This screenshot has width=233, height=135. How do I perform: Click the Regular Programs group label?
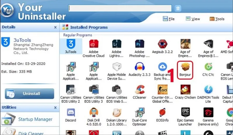coord(78,35)
